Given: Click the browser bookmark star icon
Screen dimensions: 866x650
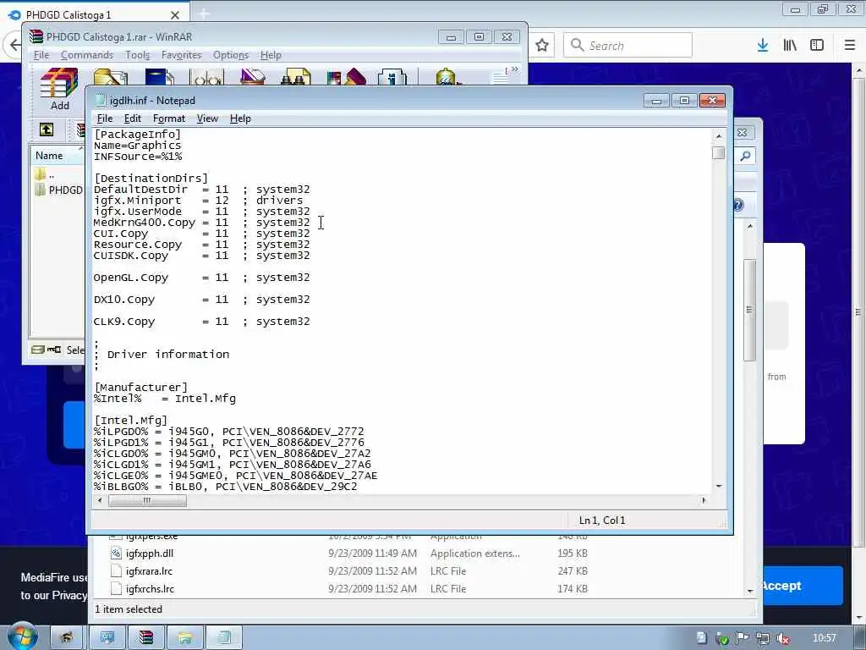Looking at the screenshot, I should click(542, 46).
